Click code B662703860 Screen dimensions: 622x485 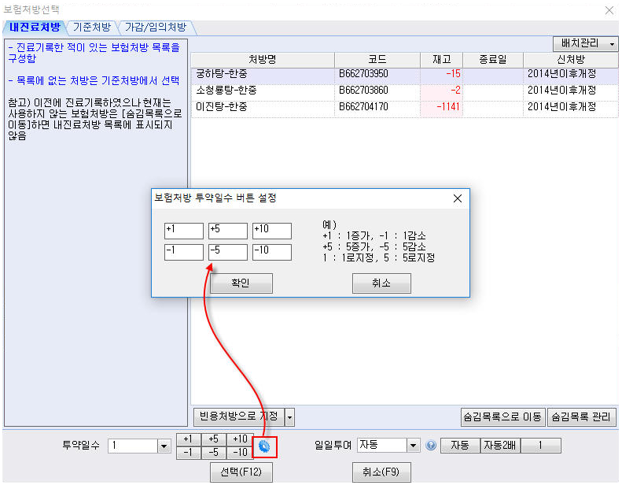363,91
